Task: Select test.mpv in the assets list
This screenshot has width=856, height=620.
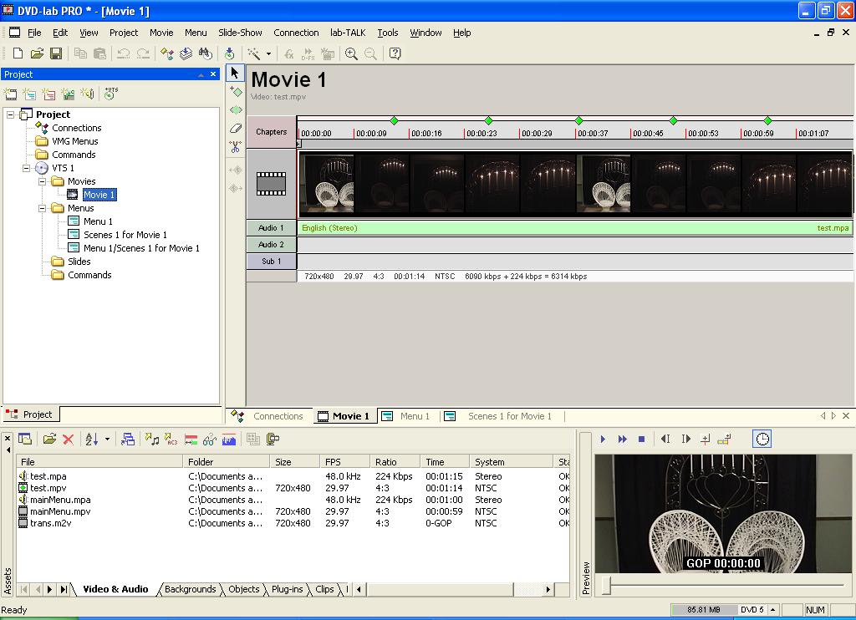Action: tap(48, 489)
